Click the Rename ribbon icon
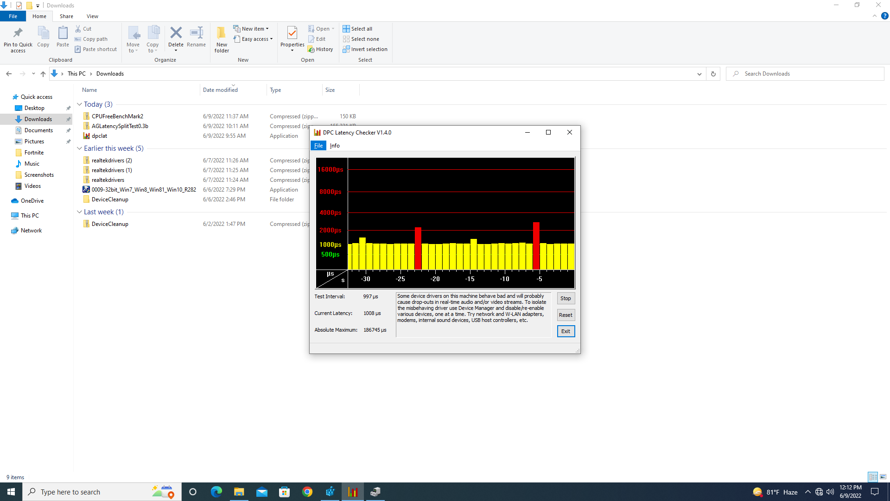This screenshot has height=501, width=890. (197, 32)
